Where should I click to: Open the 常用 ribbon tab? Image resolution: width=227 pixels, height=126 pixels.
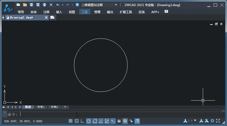point(21,12)
